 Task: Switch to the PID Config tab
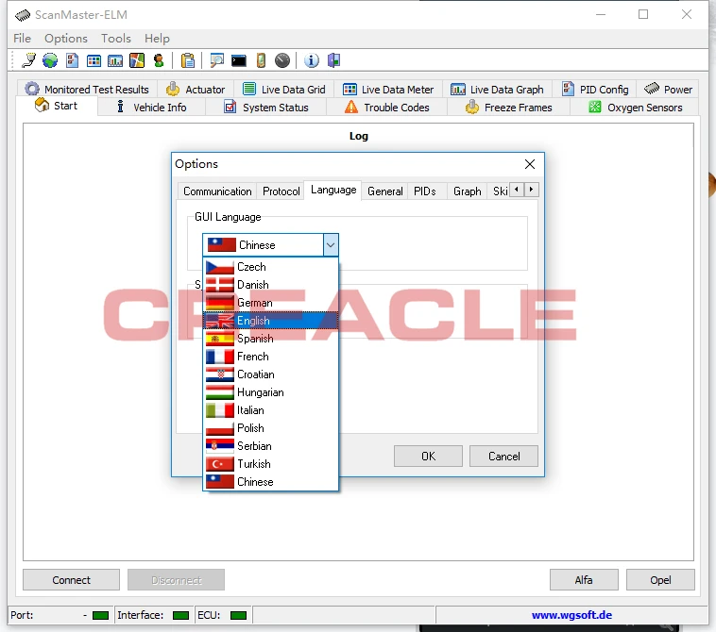coord(595,89)
